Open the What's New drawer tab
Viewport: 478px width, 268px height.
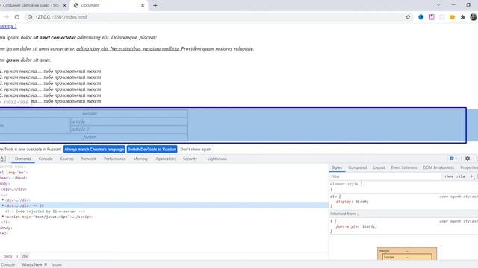[x=31, y=264]
